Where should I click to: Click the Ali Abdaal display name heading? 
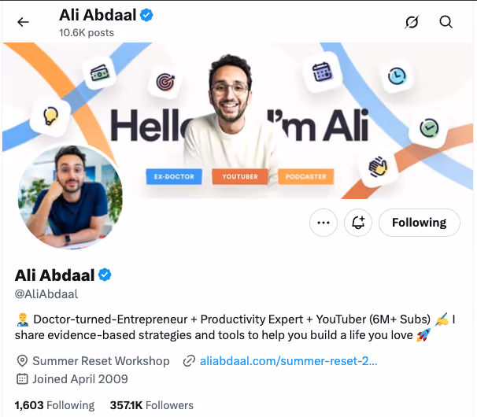[55, 275]
